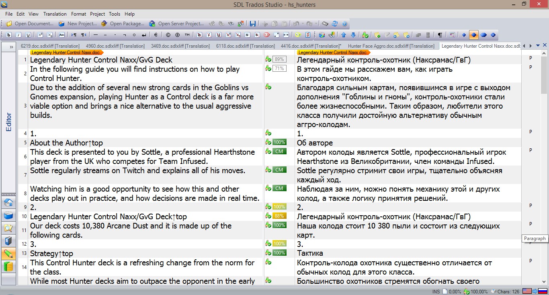Set right-to-left paragraph direction
Image resolution: width=549 pixels, height=295 pixels.
(x=84, y=35)
